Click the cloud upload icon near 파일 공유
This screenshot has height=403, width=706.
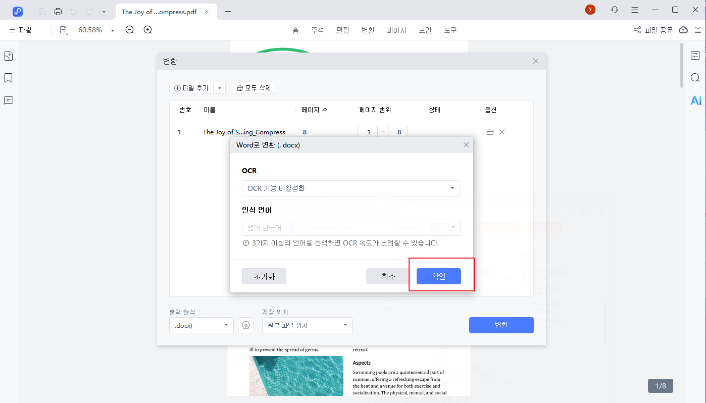pyautogui.click(x=683, y=30)
